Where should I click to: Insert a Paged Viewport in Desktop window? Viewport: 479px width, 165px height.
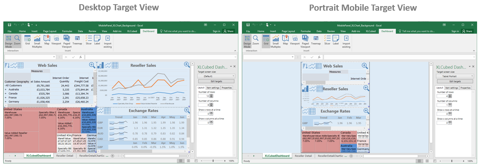pyautogui.click(x=67, y=41)
